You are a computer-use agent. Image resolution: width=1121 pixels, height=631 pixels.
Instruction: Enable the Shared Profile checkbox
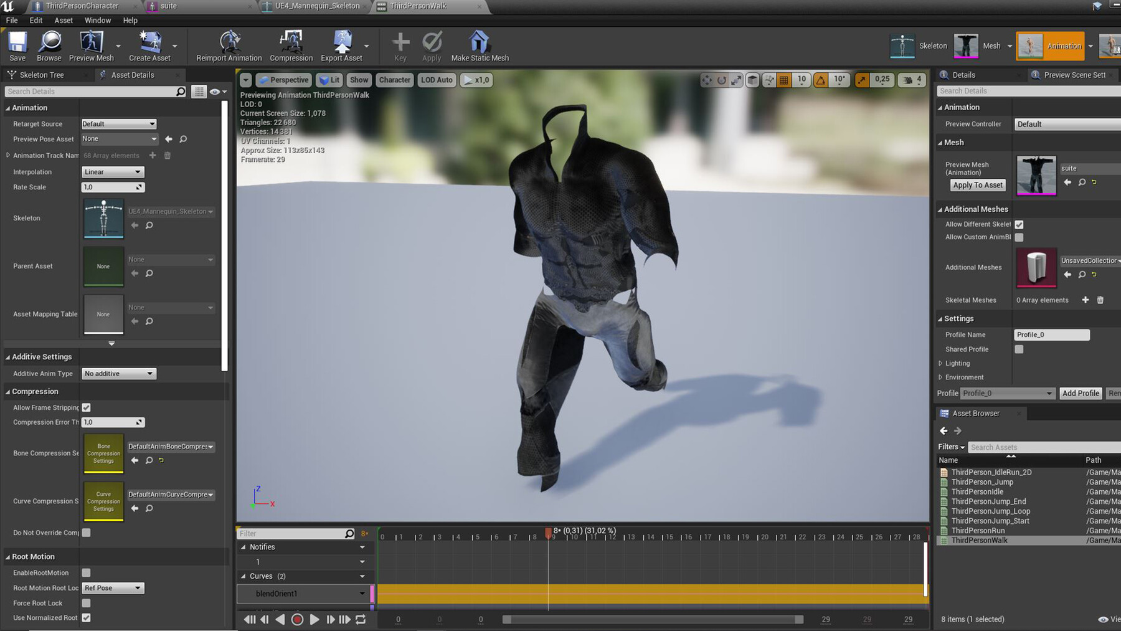[1019, 349]
